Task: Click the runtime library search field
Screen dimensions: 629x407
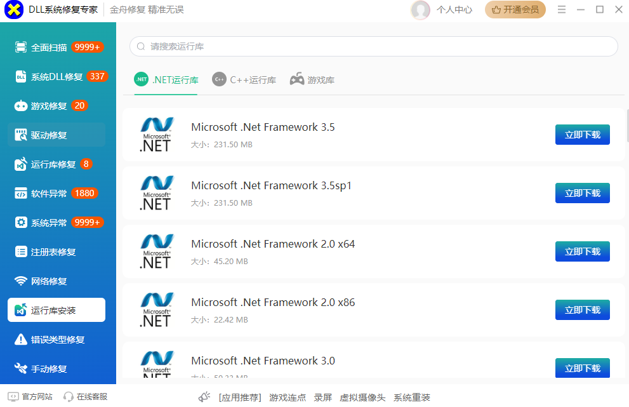Action: pos(373,46)
